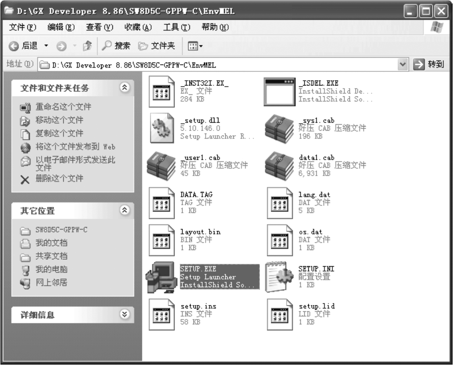Click the folder icon in the title bar
453x365 pixels.
[x=9, y=11]
